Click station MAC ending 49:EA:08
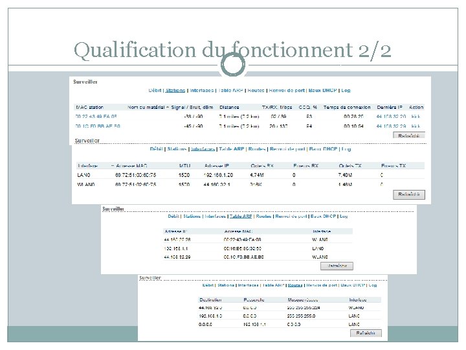 click(96, 117)
